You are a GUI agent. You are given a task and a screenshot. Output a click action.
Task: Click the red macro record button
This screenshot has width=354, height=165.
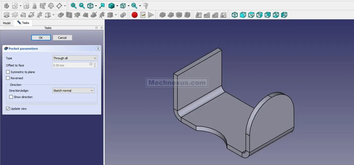(x=135, y=15)
